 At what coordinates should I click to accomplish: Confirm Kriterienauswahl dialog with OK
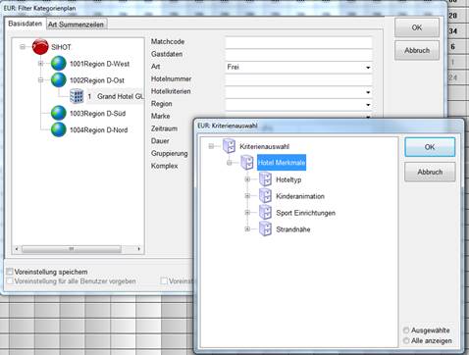click(430, 147)
